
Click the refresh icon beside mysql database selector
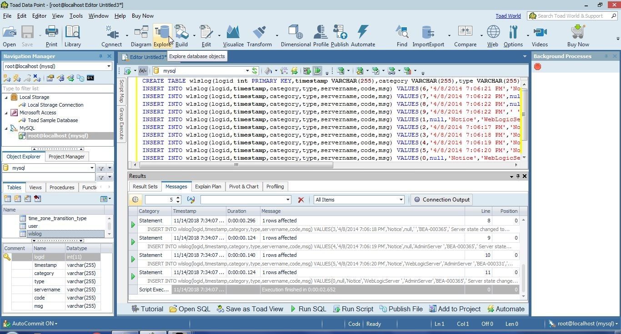click(255, 71)
